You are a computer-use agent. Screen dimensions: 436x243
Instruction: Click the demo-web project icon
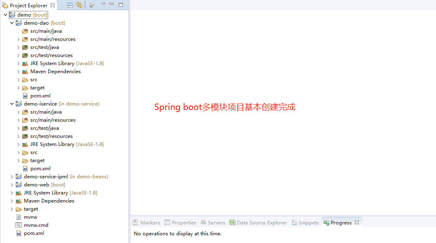tap(19, 184)
